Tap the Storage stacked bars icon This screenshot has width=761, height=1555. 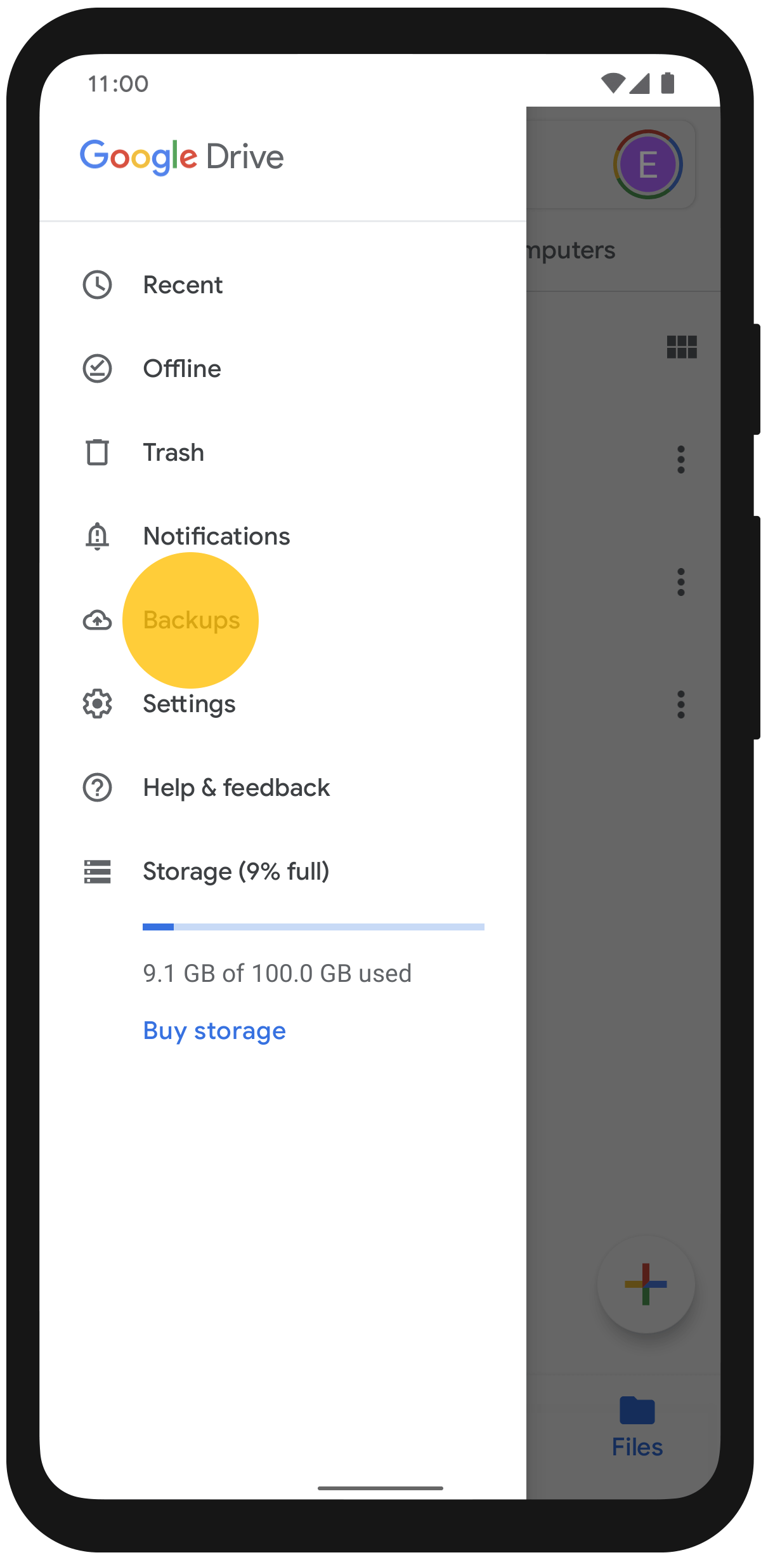(97, 871)
